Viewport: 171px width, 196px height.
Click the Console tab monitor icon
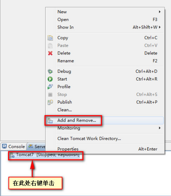(4, 146)
